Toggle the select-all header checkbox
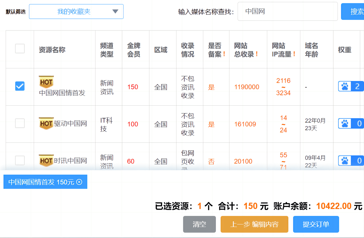The width and height of the screenshot is (364, 238). 20,49
